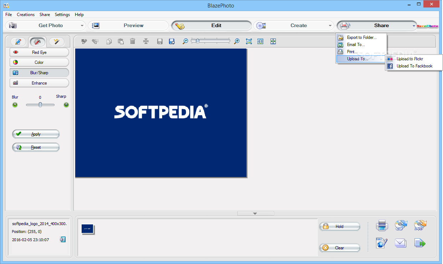Click the Clear button
This screenshot has width=443, height=264.
pyautogui.click(x=340, y=248)
